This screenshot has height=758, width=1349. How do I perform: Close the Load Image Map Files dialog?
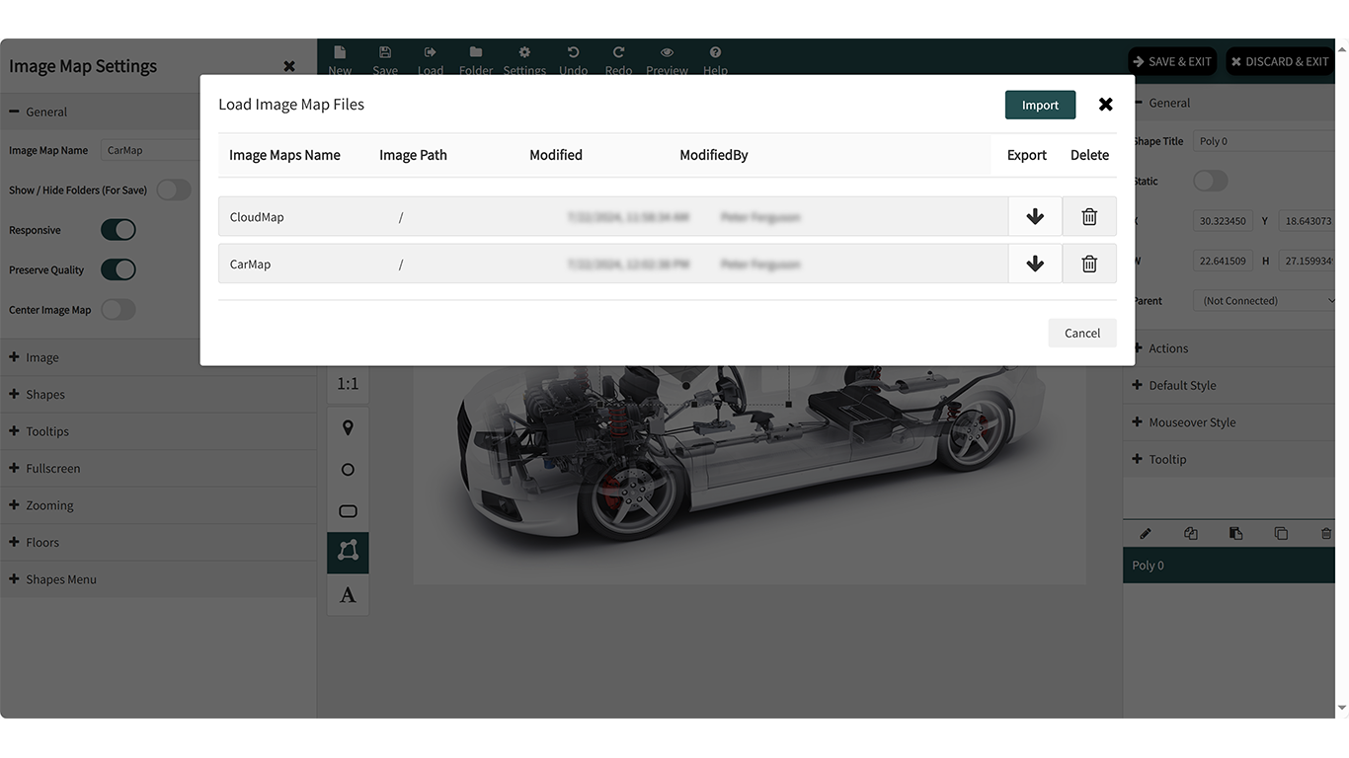click(1106, 105)
